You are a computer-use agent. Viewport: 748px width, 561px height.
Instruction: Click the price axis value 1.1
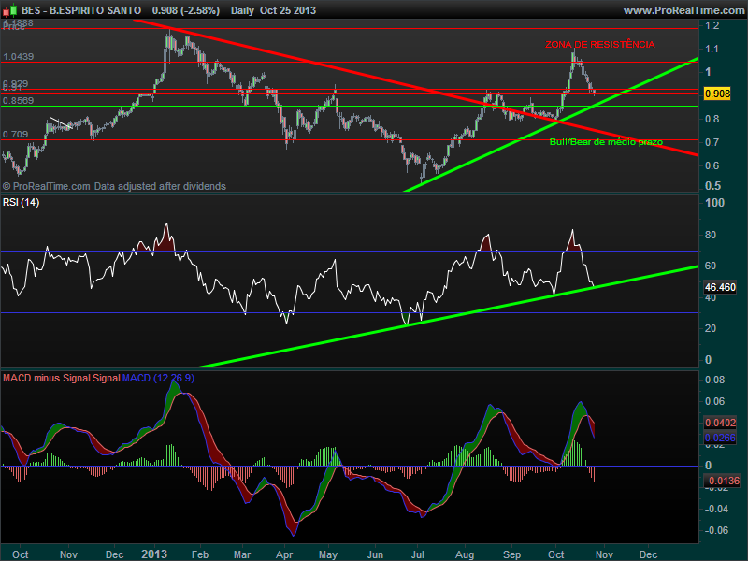[x=712, y=49]
